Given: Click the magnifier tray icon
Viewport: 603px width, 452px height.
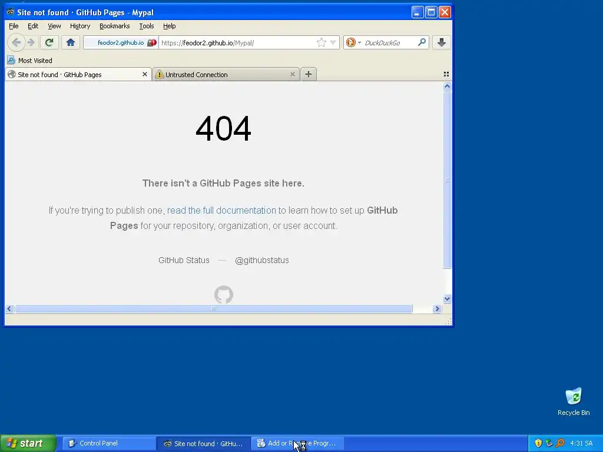Looking at the screenshot, I should pyautogui.click(x=560, y=443).
